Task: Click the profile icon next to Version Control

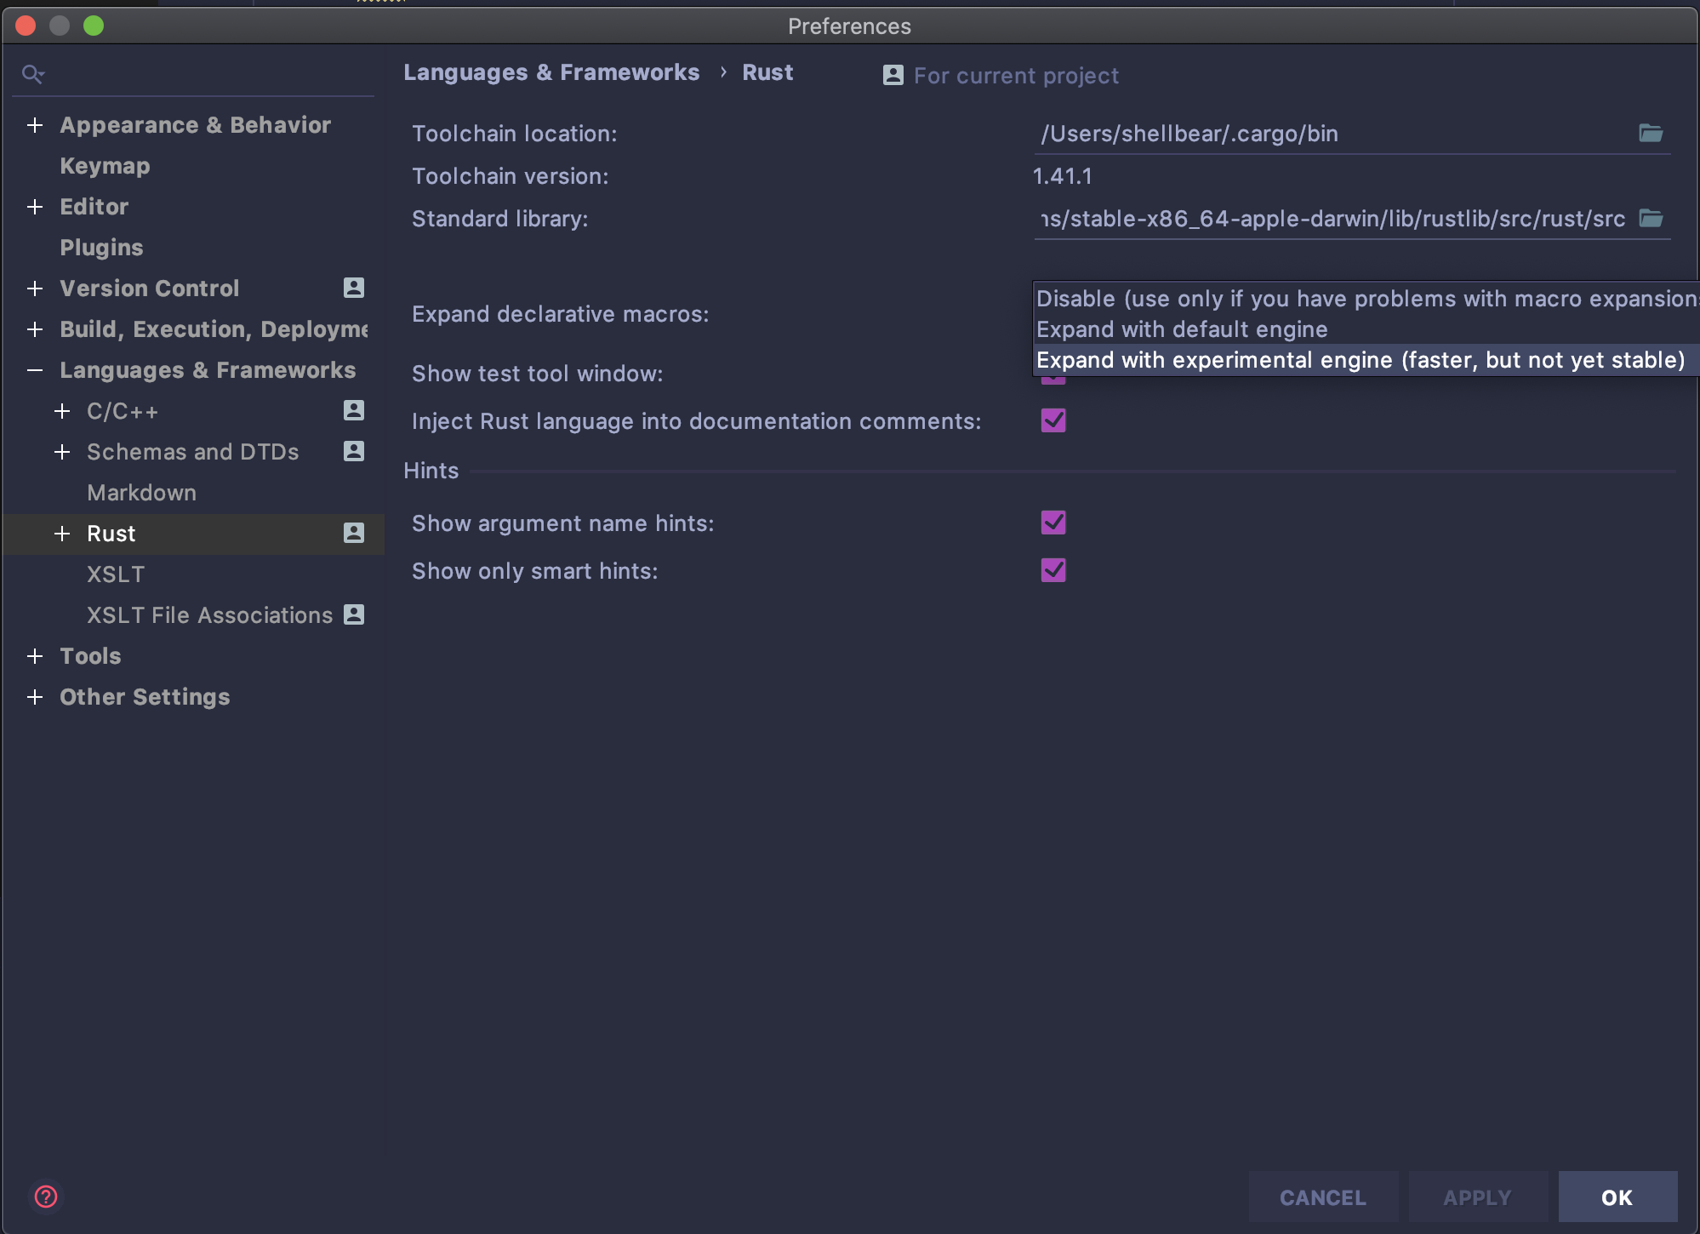Action: click(353, 288)
